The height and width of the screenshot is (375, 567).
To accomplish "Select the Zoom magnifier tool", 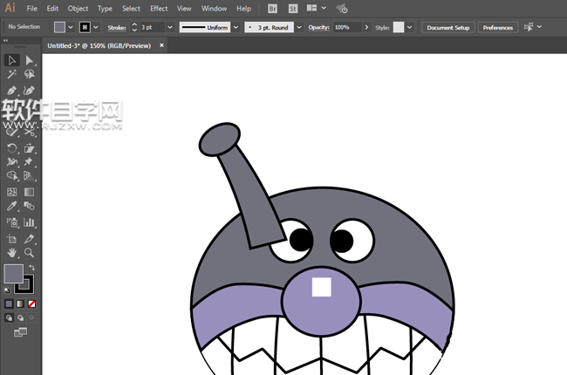I will pyautogui.click(x=30, y=252).
